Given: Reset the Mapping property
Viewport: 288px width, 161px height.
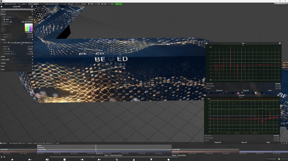Looking at the screenshot, I should 11,22.
